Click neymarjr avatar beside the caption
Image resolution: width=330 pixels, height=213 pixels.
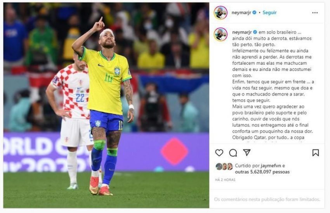[x=221, y=34]
